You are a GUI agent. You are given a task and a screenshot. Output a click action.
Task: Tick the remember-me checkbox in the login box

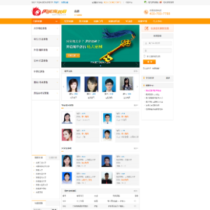pos(145,56)
